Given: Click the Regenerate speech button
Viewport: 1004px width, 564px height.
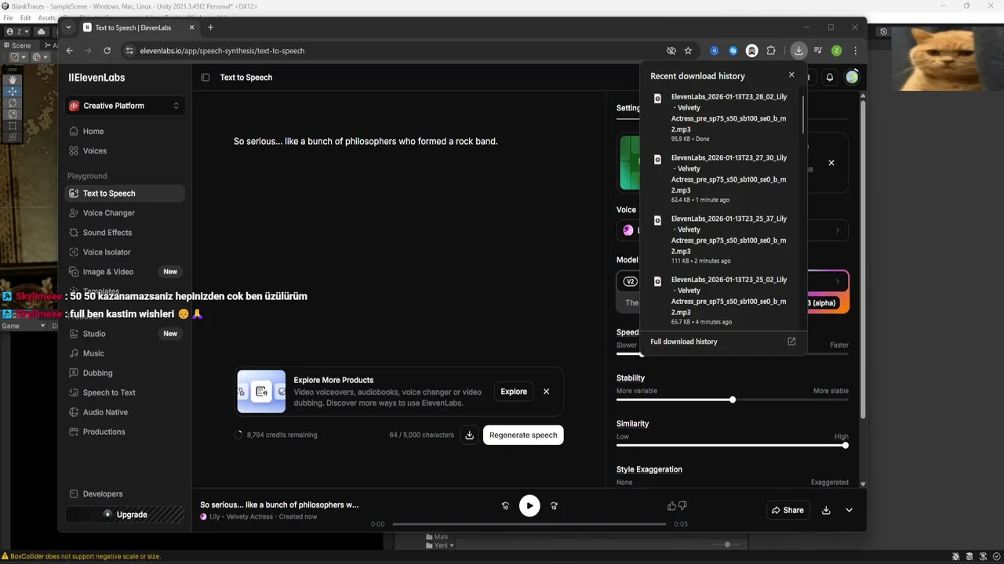Looking at the screenshot, I should click(x=523, y=435).
